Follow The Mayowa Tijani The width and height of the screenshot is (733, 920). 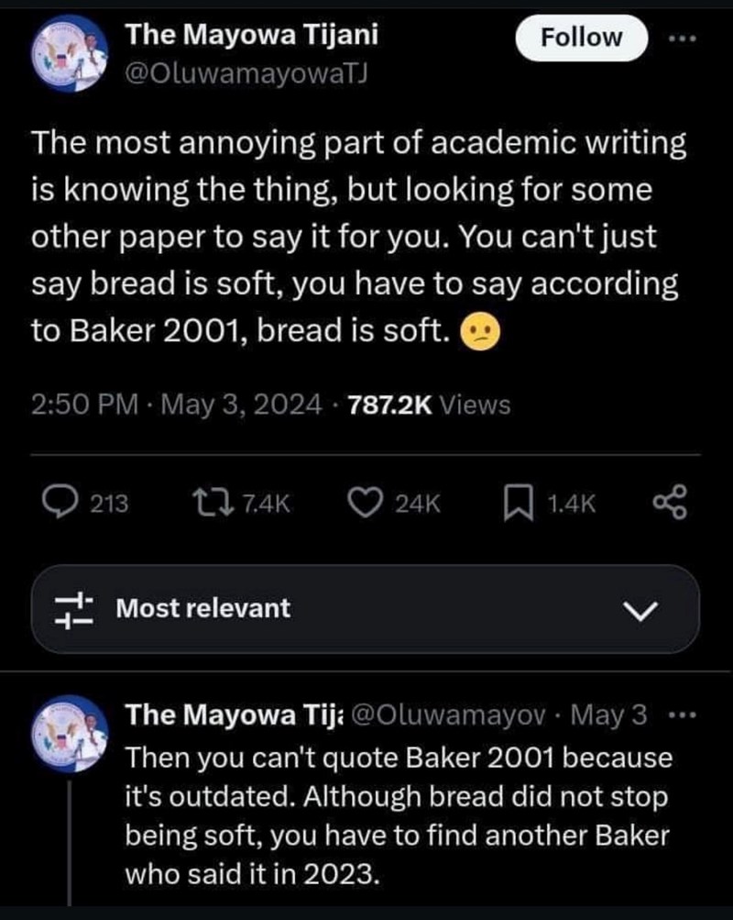pyautogui.click(x=582, y=38)
